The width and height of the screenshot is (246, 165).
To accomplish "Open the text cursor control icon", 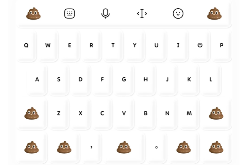I will [142, 13].
